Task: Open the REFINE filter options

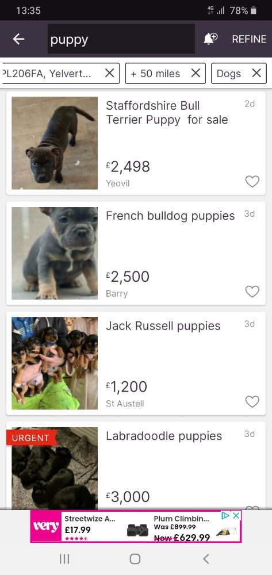Action: pos(249,39)
